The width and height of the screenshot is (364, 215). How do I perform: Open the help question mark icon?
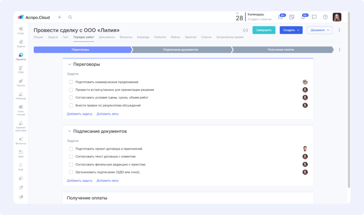click(x=325, y=17)
